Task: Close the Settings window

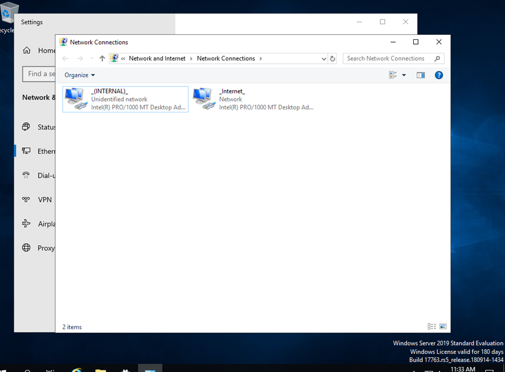Action: pyautogui.click(x=406, y=22)
